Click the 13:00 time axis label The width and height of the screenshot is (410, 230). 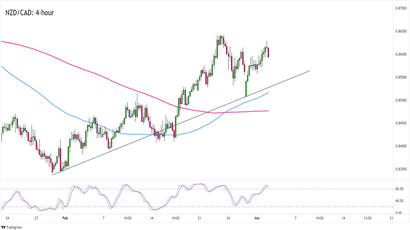(x=368, y=218)
